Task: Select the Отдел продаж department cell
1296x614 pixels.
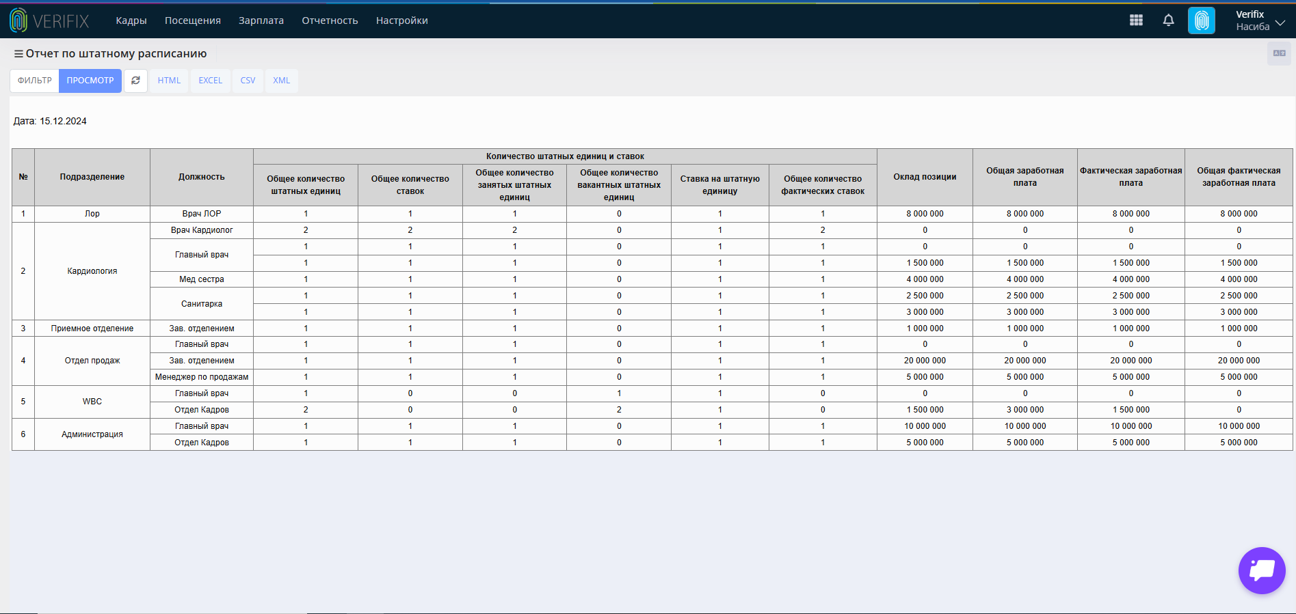Action: coord(92,361)
